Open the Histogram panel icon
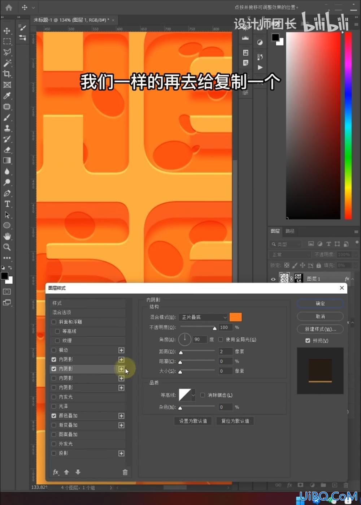This screenshot has height=505, width=361. click(245, 37)
